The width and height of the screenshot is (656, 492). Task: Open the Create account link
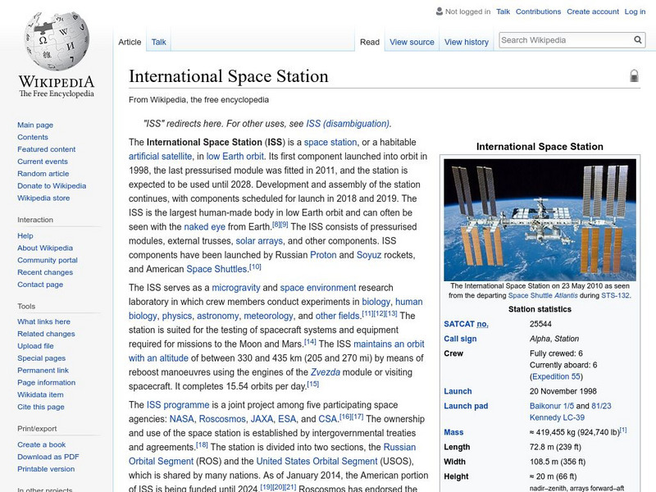coord(593,12)
